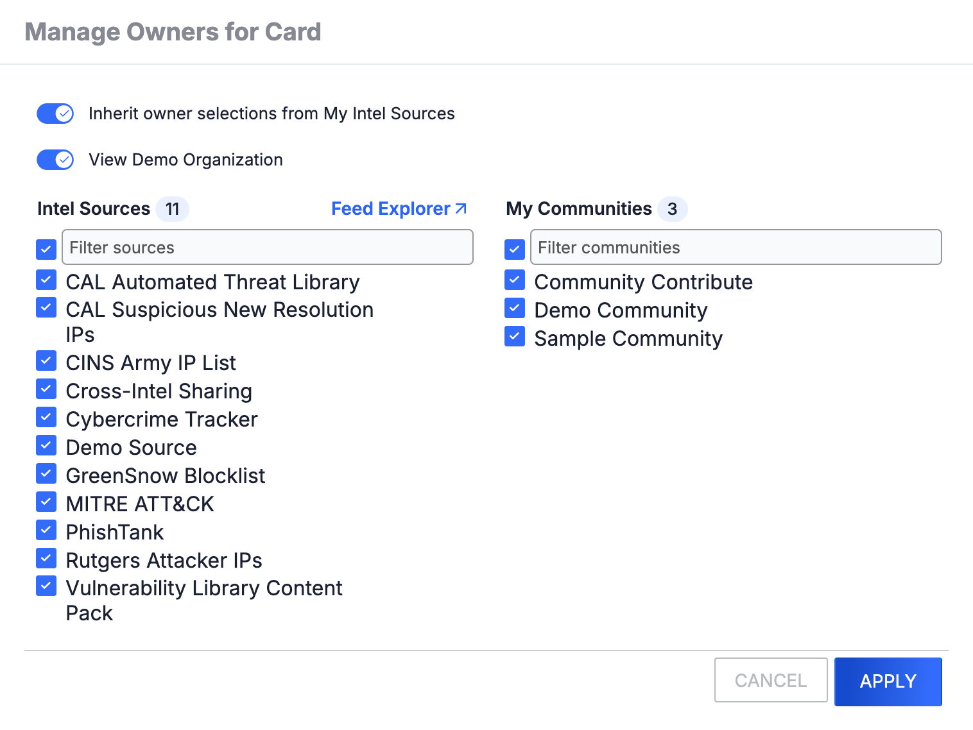Uncheck CAL Suspicious New Resolution IPs checkbox
This screenshot has height=730, width=973.
pos(46,307)
